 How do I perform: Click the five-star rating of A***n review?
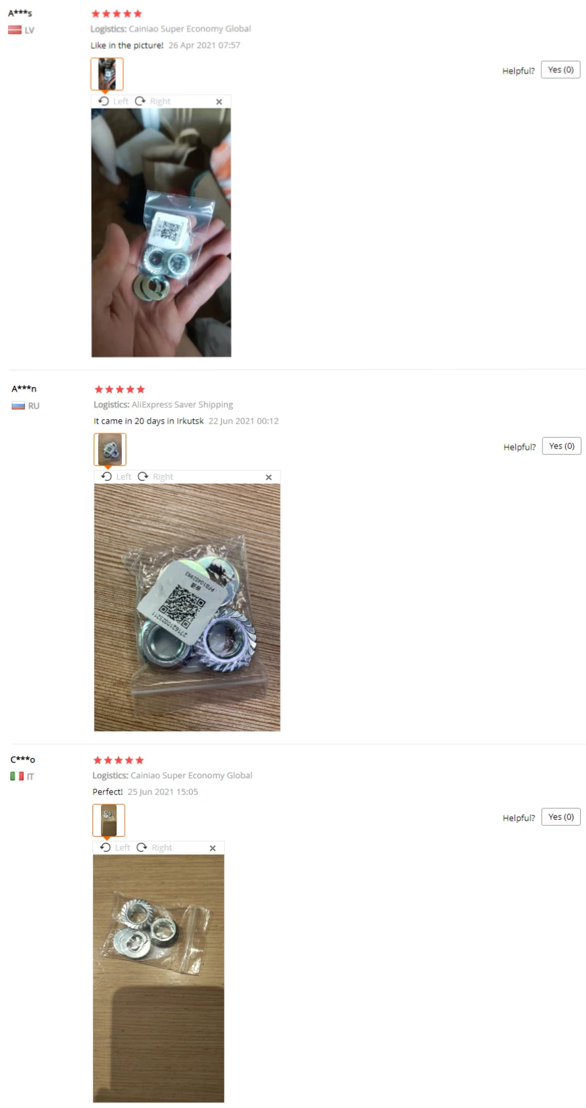click(x=119, y=389)
